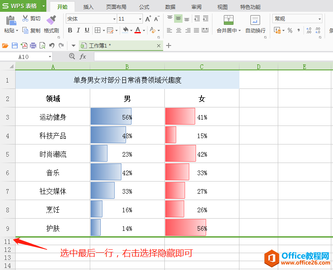This screenshot has height=270, width=333.
Task: Click the print preview icon
Action: point(42,45)
